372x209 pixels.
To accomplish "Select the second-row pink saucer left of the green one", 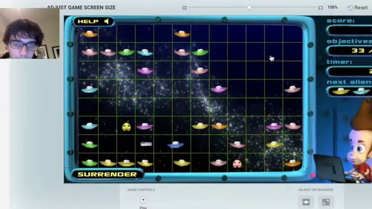I will tap(108, 52).
